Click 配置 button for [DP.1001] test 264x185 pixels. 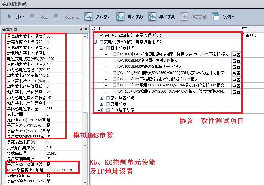pos(236,55)
